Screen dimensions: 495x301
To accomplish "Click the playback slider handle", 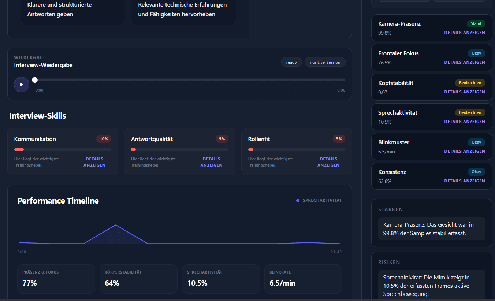I will (x=35, y=80).
